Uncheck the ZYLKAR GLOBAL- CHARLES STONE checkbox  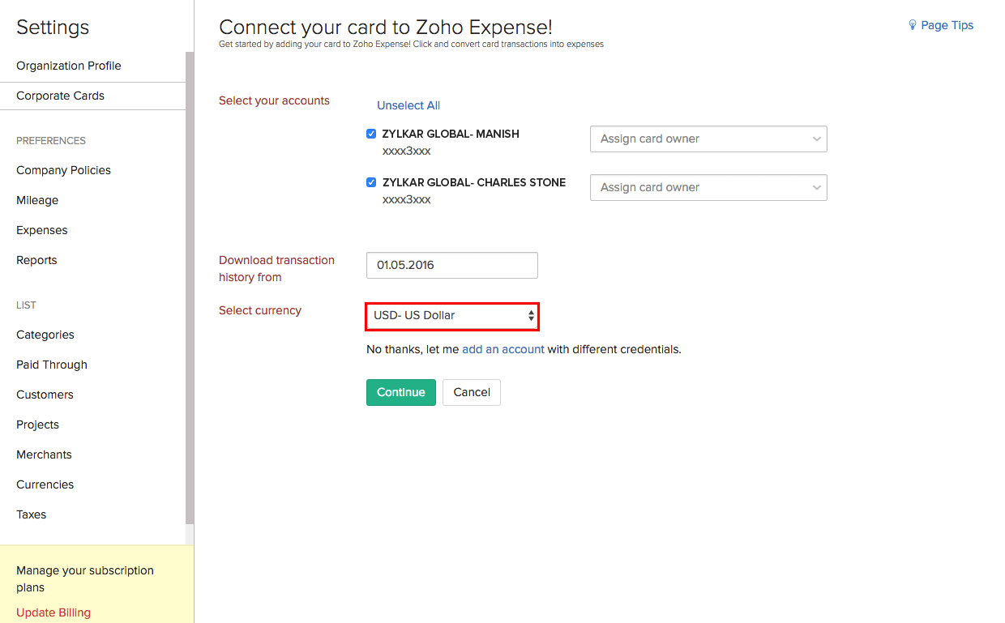pyautogui.click(x=371, y=182)
